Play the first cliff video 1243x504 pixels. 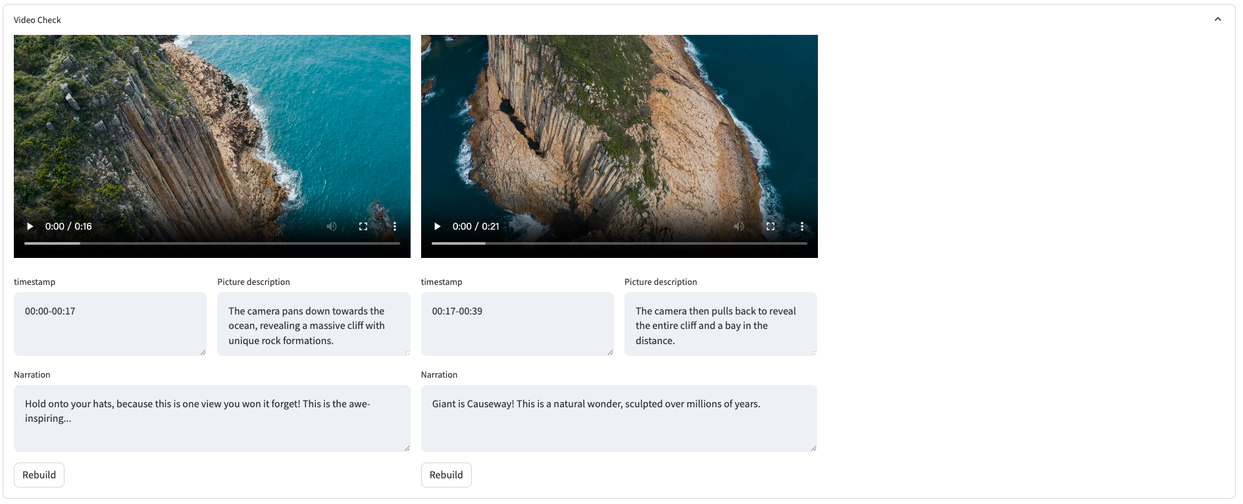[30, 226]
